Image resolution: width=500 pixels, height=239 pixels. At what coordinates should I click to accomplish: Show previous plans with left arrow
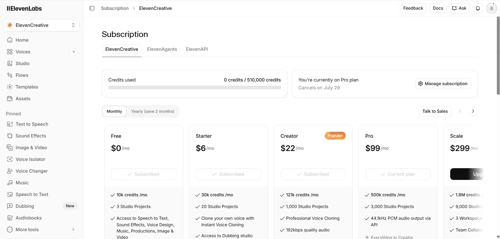tap(460, 111)
